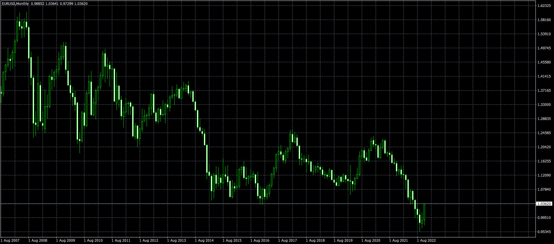Click the 1 Aug 2017 date label

point(288,241)
